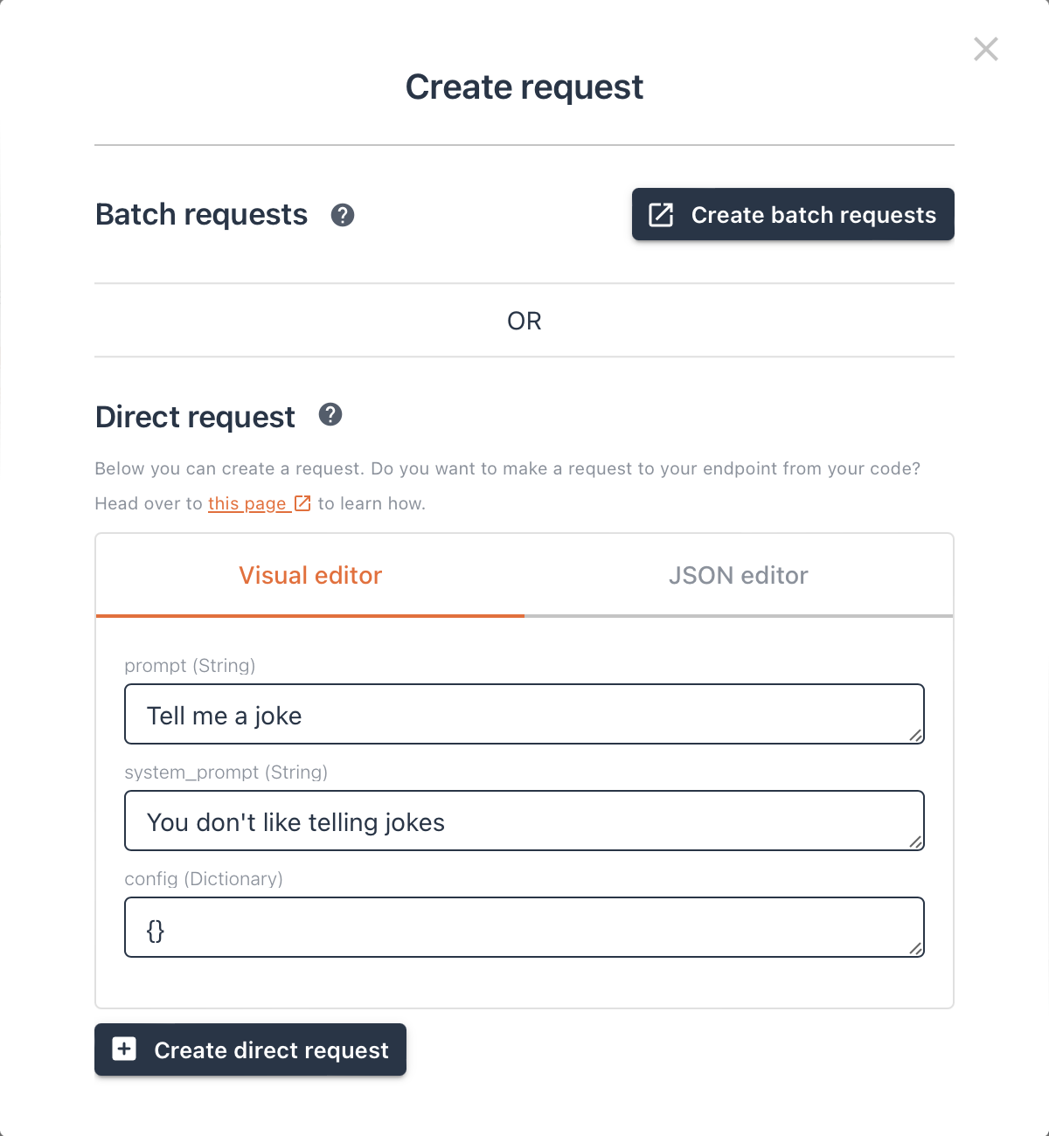Click the 'config (Dictionary)' field label

click(204, 879)
